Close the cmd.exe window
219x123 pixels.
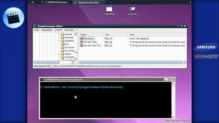(172, 80)
